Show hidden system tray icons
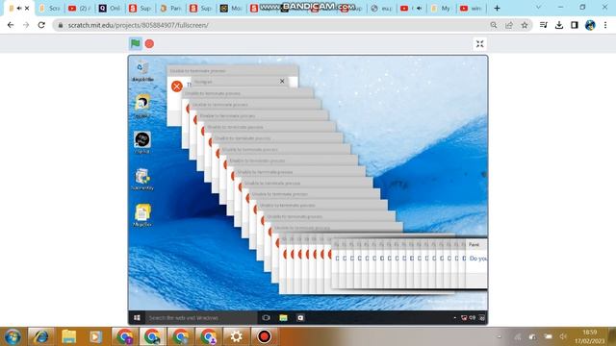The height and width of the screenshot is (346, 616). tap(500, 336)
